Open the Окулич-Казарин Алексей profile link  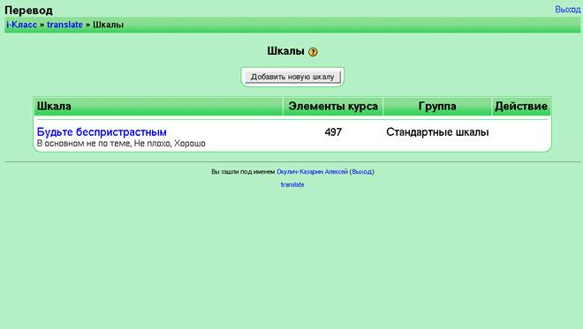(312, 171)
